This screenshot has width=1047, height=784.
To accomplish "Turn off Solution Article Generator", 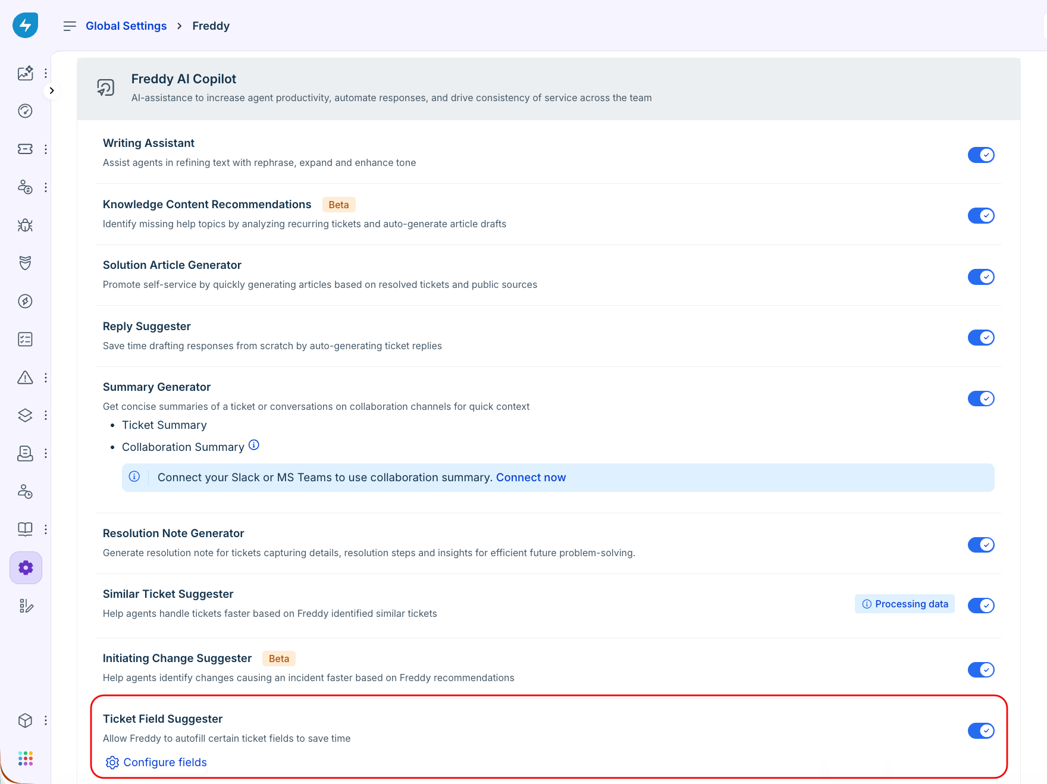I will click(x=981, y=277).
